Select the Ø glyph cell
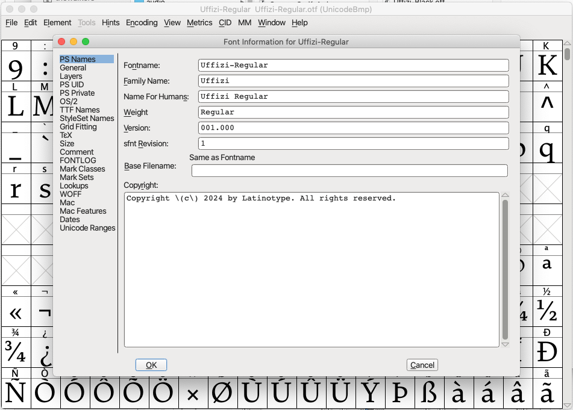The height and width of the screenshot is (410, 573). [x=222, y=393]
